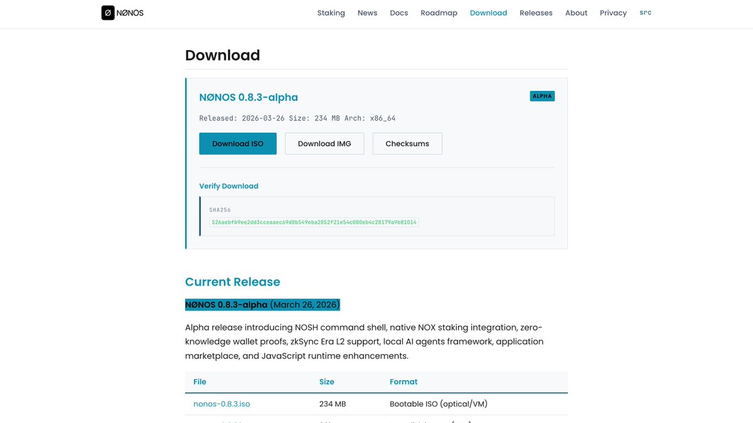The width and height of the screenshot is (753, 423).
Task: Go to the About page
Action: pos(576,13)
